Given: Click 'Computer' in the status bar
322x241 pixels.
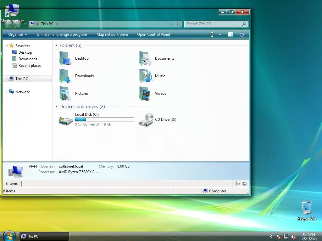Looking at the screenshot, I should [218, 191].
